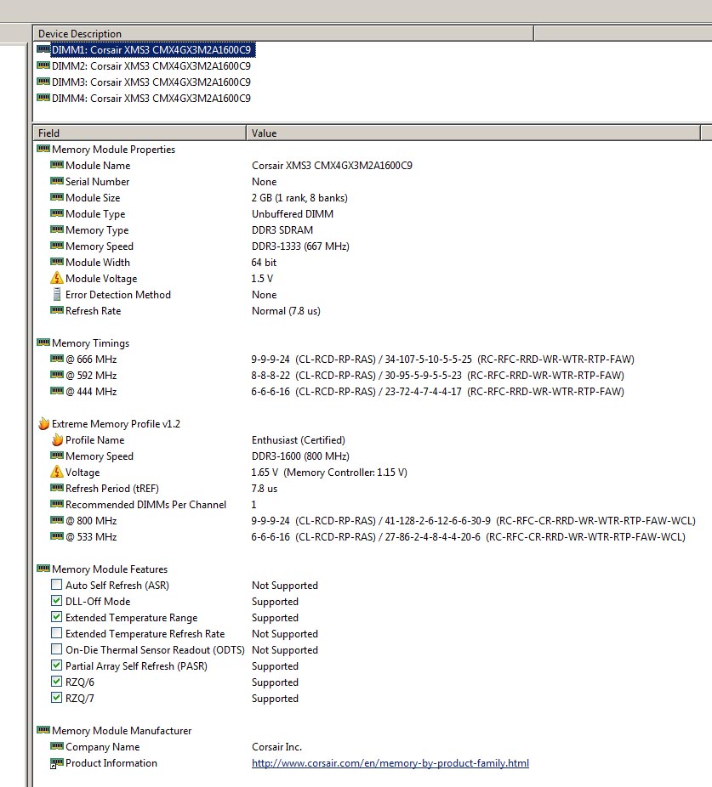Select the '1.65 V' memory controller voltage value
712x787 pixels.
click(329, 473)
